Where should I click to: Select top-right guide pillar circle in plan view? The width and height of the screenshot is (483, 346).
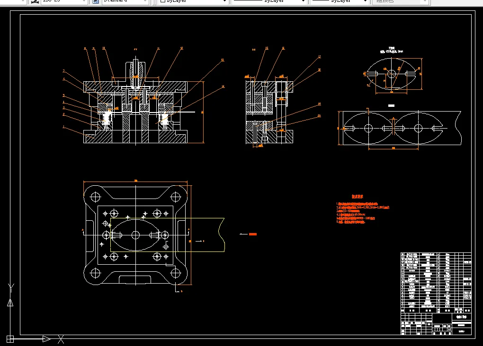pyautogui.click(x=176, y=197)
